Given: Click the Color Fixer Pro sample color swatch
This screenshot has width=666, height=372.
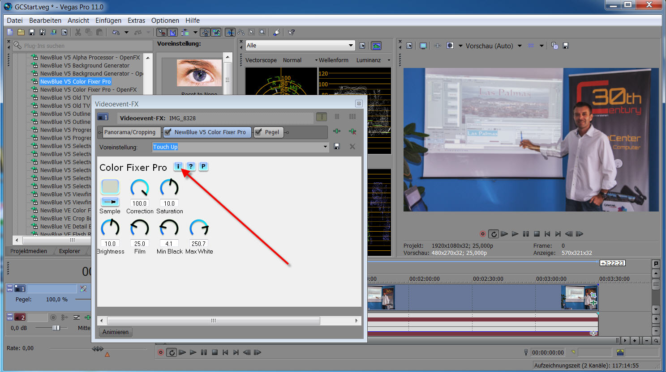Looking at the screenshot, I should point(110,187).
